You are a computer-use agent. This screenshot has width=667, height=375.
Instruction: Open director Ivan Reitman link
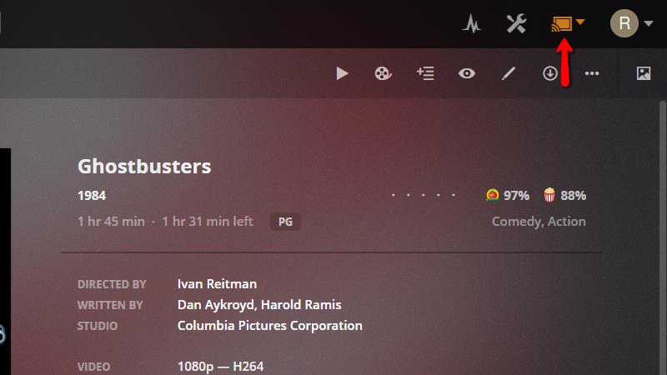217,283
